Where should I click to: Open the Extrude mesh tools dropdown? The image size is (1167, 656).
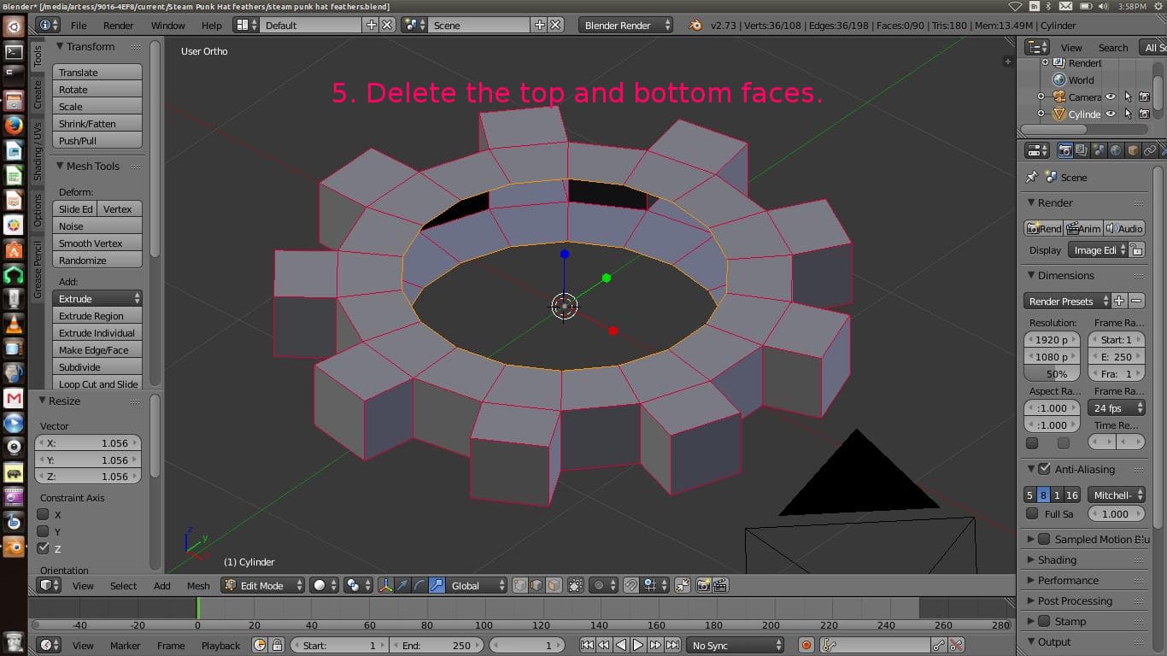(x=97, y=298)
